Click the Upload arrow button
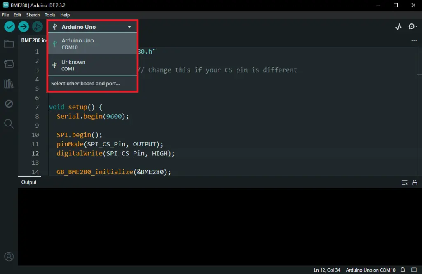This screenshot has width=422, height=274. click(23, 27)
